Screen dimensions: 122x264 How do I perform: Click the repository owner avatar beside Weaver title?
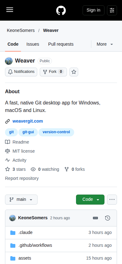tap(9, 61)
